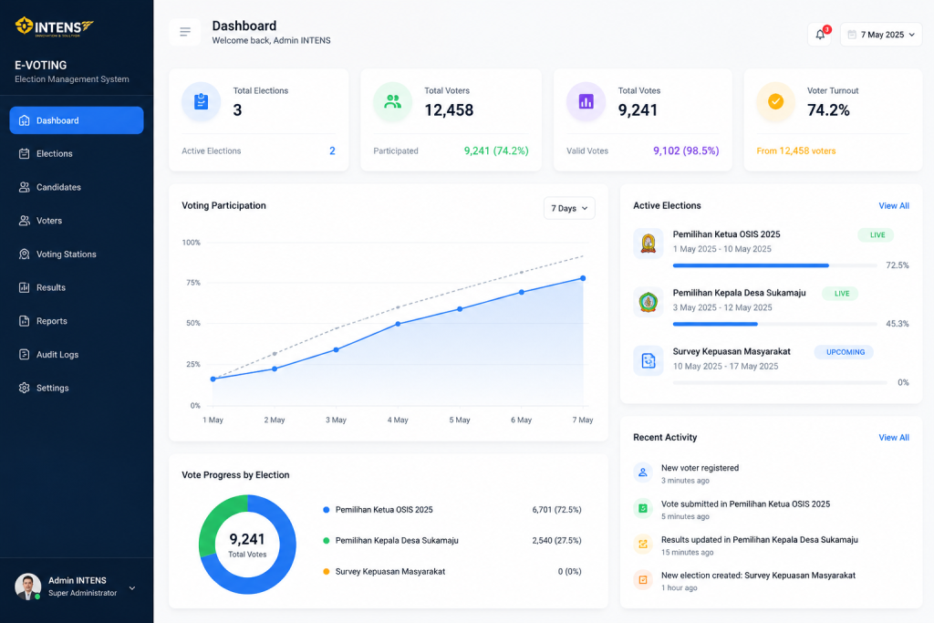This screenshot has height=623, width=934.
Task: Click View All in Recent Activity
Action: pos(894,437)
